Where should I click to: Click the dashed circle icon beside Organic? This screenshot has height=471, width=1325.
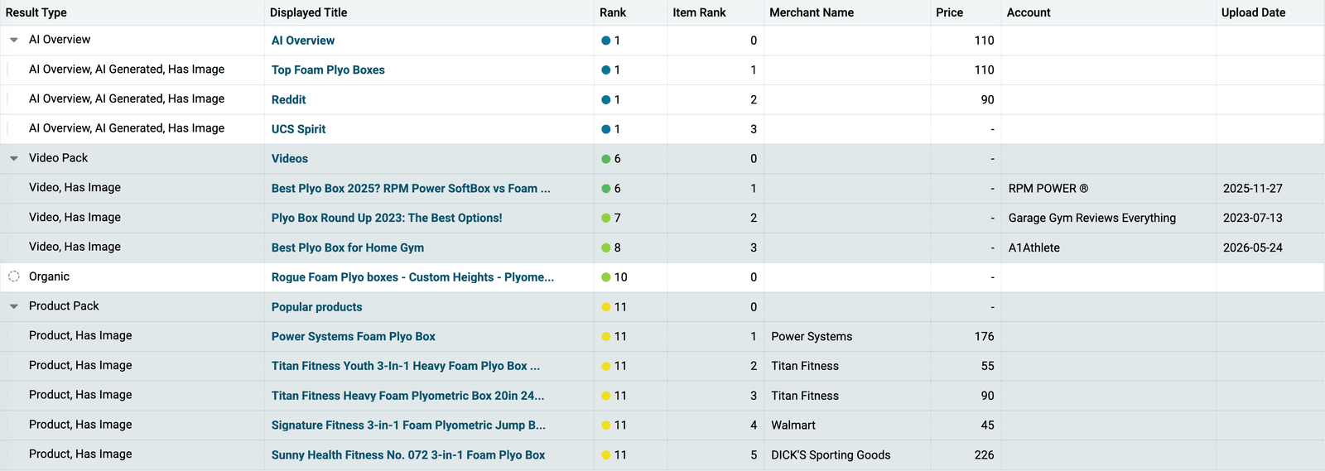tap(14, 276)
